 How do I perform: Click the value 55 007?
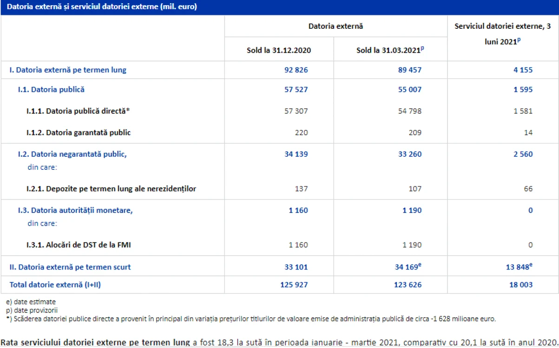410,89
